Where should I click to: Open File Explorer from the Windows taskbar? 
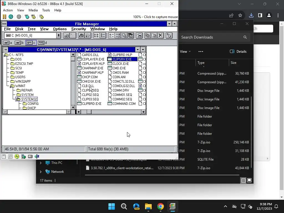(148, 206)
